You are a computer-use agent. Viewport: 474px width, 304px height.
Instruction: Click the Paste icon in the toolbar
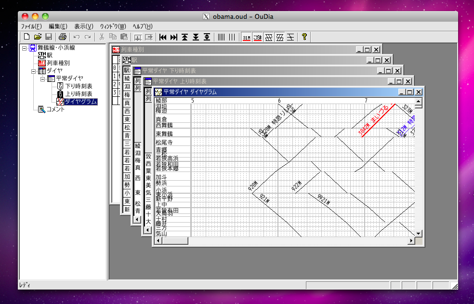[x=123, y=37]
